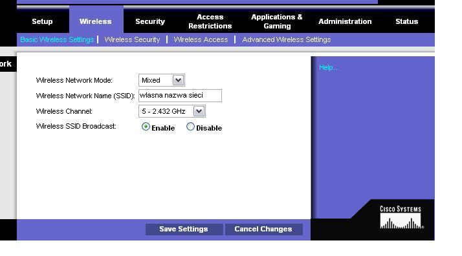Expand Wireless Network Mode dropdown arrow
The height and width of the screenshot is (256, 462).
tap(178, 80)
